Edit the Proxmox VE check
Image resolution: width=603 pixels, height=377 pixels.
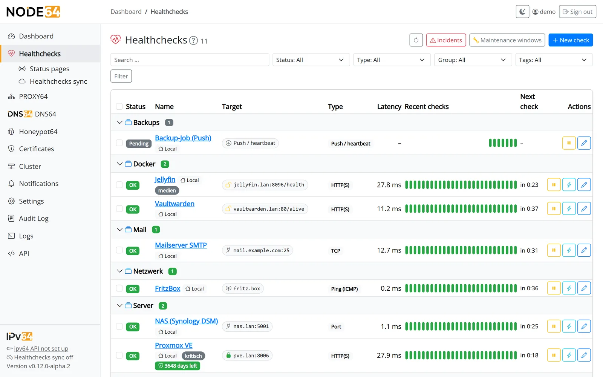tap(584, 355)
